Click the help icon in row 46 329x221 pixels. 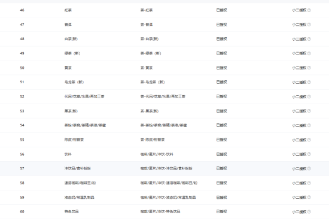(309, 10)
